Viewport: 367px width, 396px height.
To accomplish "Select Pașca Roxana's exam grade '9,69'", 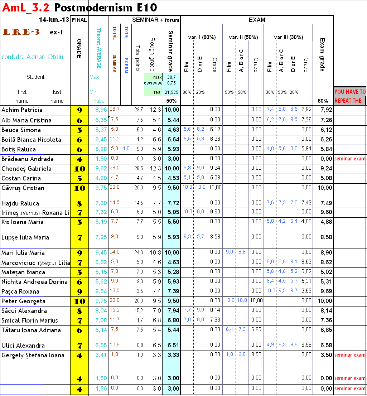I will (326, 291).
